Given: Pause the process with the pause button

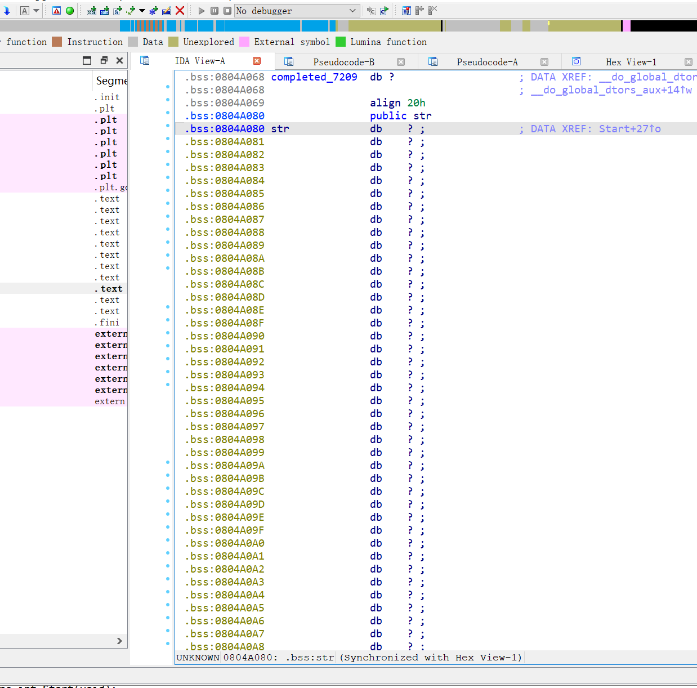Looking at the screenshot, I should (215, 11).
